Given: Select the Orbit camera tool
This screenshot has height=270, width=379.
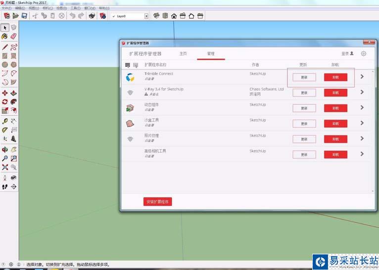Looking at the screenshot, I should [5, 150].
